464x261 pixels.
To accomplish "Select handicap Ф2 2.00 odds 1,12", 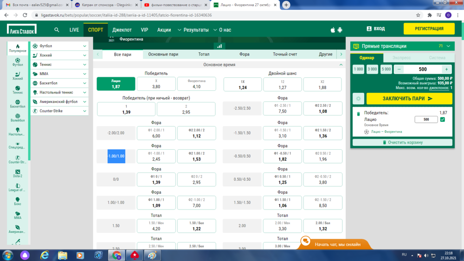I will click(196, 133).
